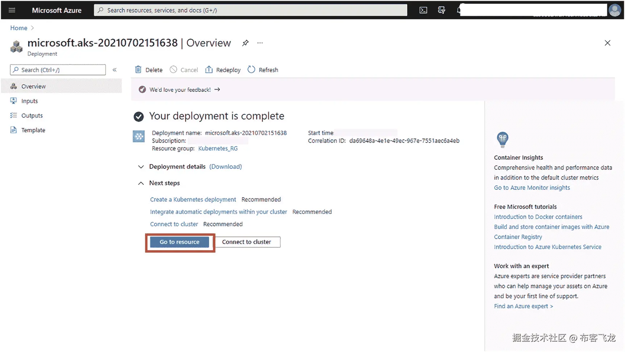Open Build and store container images tutorial

click(551, 232)
